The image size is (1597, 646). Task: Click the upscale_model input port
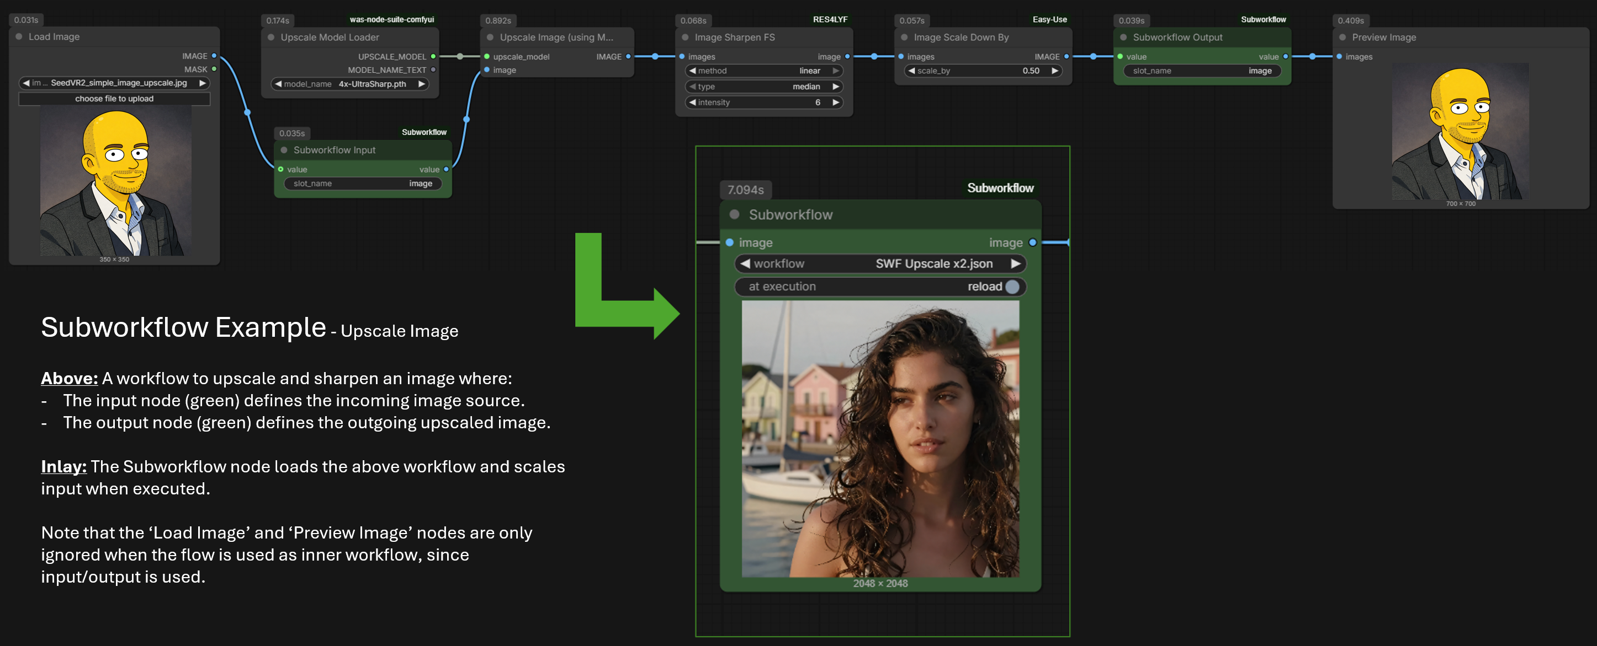pyautogui.click(x=487, y=56)
